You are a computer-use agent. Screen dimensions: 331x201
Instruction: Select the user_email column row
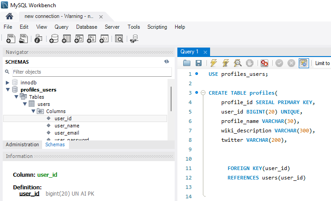point(85,133)
